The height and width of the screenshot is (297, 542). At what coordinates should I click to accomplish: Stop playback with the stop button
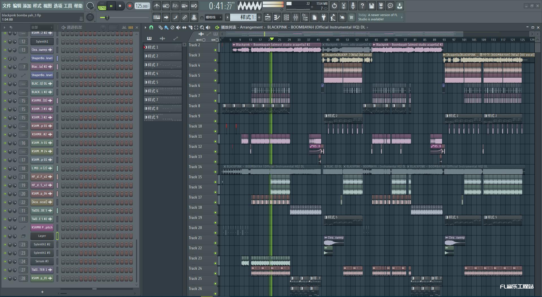tap(120, 6)
